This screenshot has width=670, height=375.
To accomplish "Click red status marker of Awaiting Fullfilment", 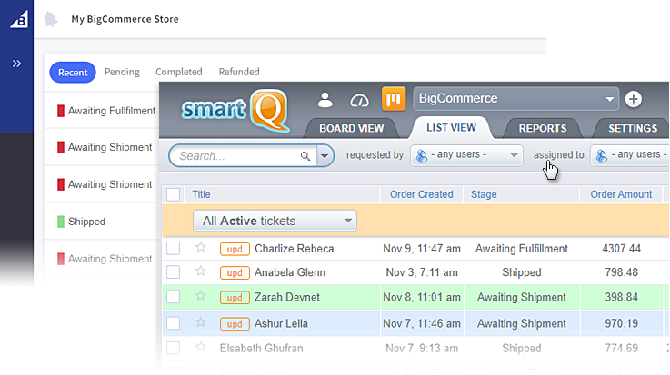I will click(61, 111).
